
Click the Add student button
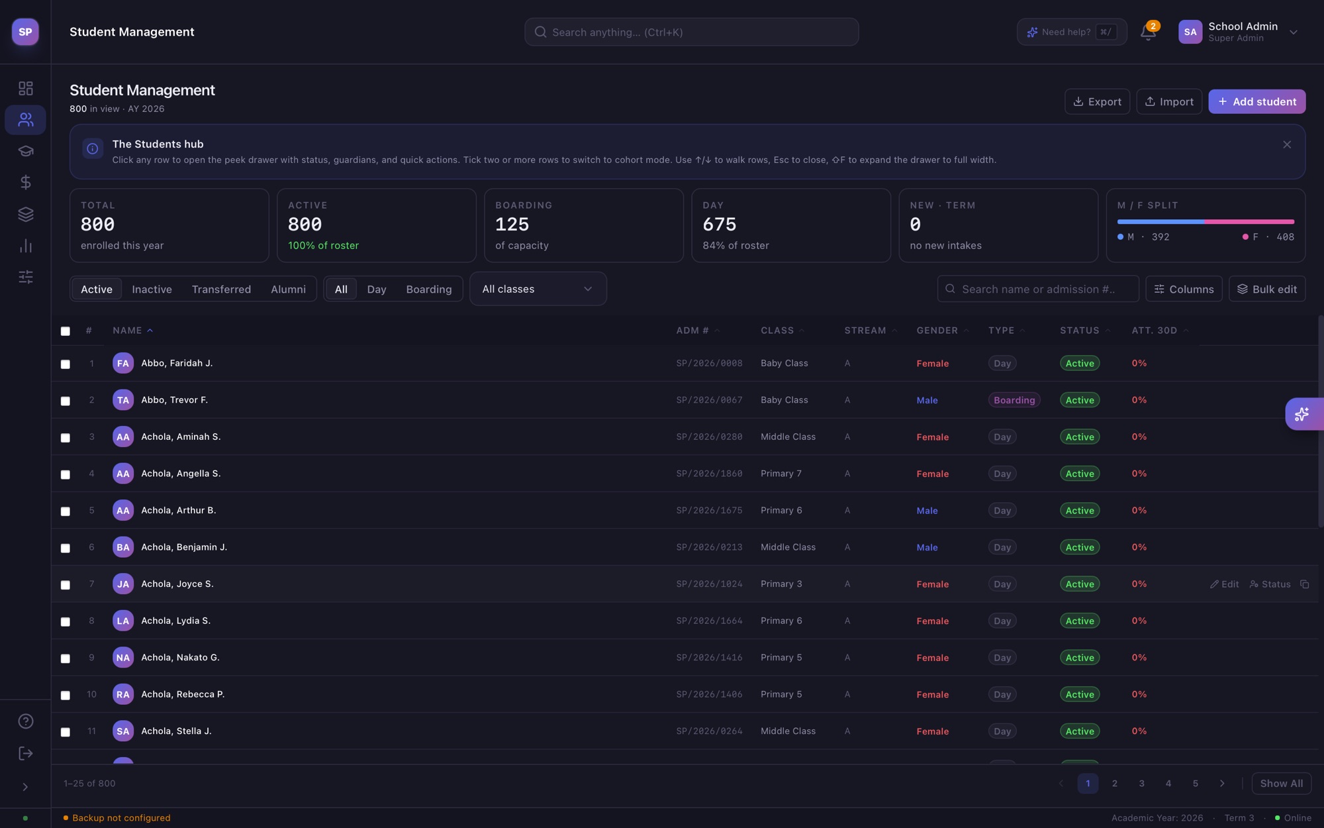point(1256,101)
